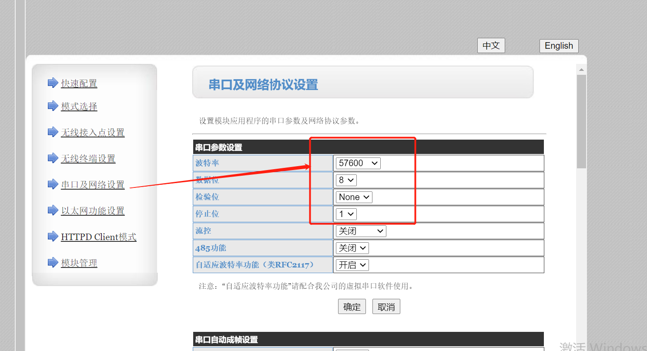Open the 检验位 parity dropdown showing None

(354, 197)
